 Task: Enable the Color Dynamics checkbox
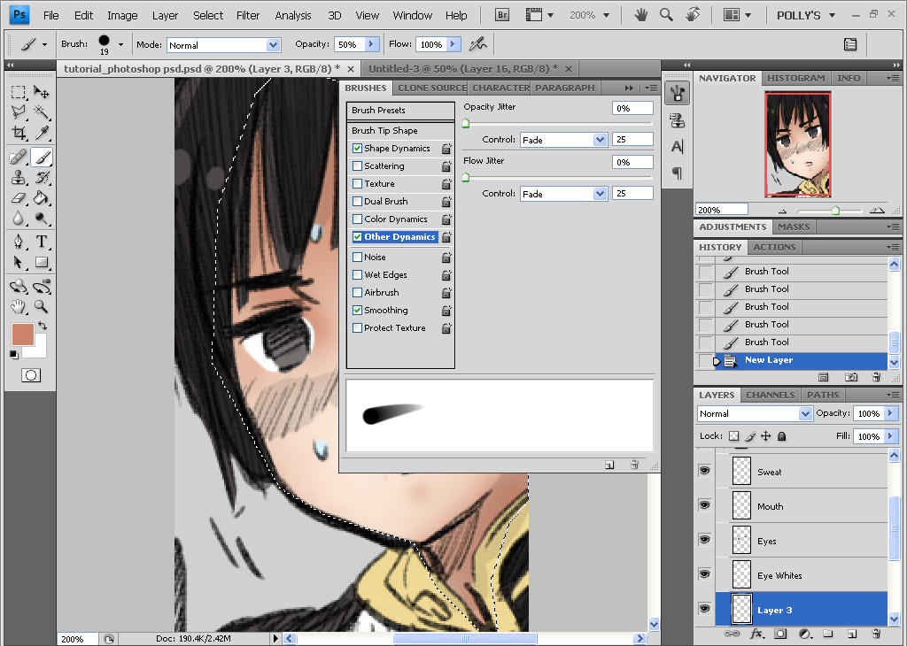[x=358, y=219]
